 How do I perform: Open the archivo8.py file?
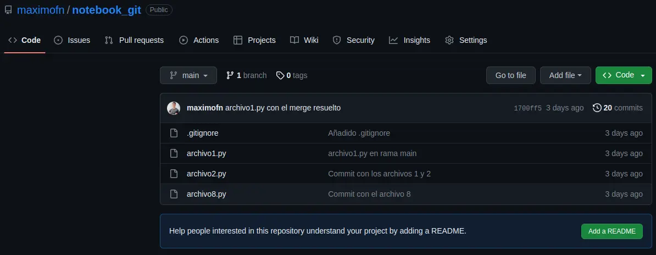click(206, 195)
